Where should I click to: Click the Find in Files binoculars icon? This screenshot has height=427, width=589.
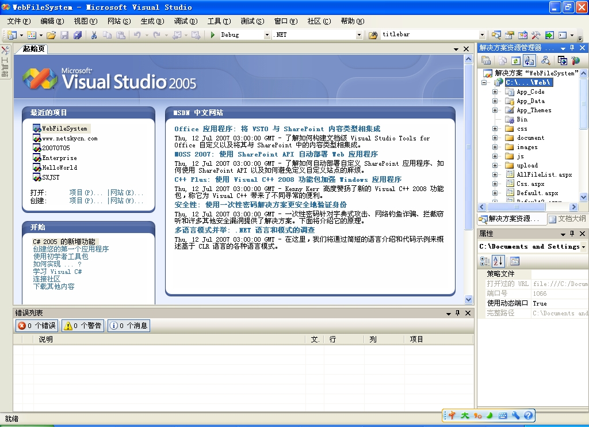373,35
